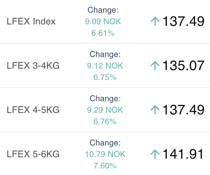Click the up arrow beside 141.91 price
Viewport: 210px width, 175px height.
(155, 154)
